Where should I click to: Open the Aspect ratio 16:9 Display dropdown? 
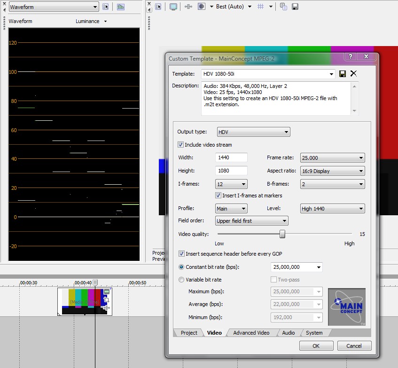click(x=333, y=171)
